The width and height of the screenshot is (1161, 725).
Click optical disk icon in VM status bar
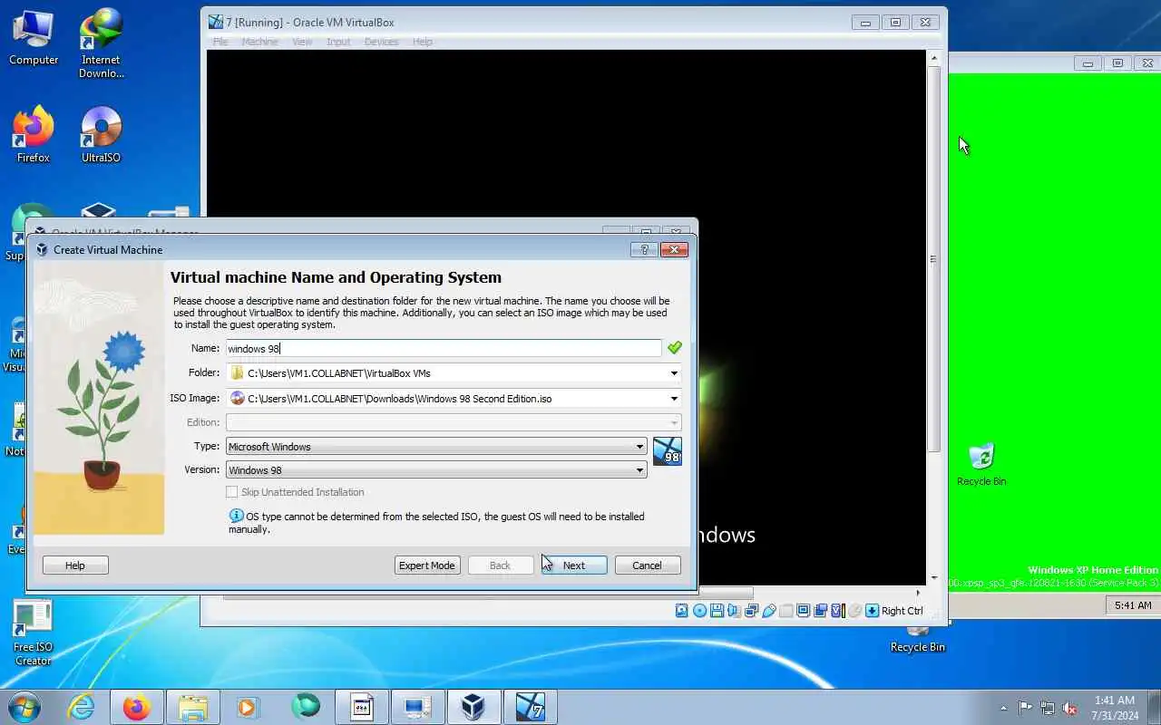tap(699, 611)
